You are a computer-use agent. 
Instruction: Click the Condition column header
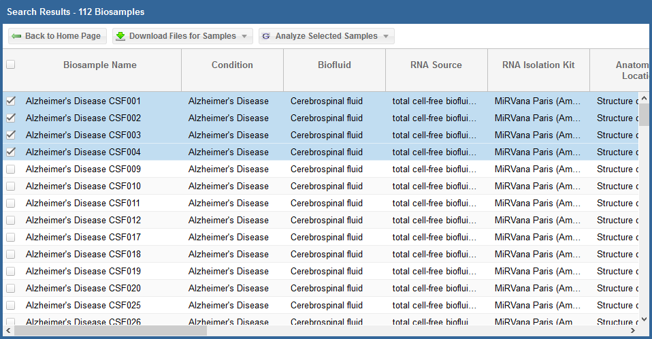232,65
